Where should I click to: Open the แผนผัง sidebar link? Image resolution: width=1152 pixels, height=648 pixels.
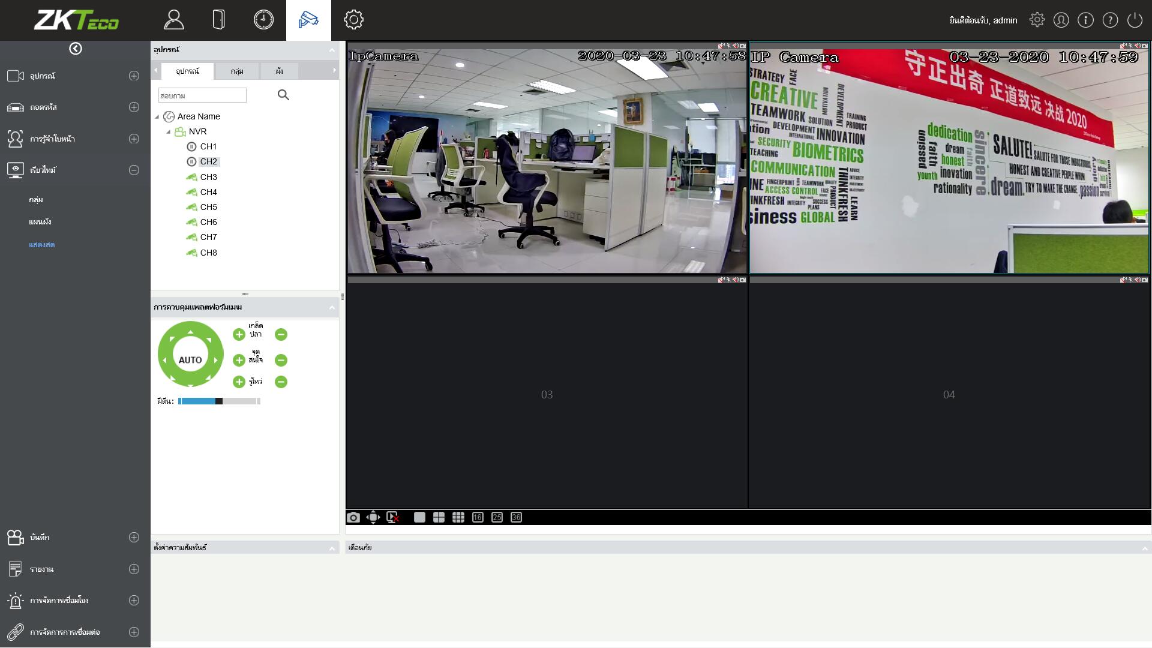coord(40,221)
